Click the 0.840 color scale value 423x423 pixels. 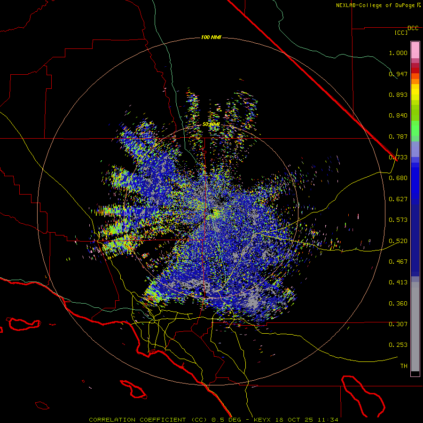(398, 116)
